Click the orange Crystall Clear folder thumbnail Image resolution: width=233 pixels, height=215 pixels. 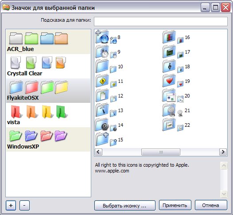(x=61, y=63)
